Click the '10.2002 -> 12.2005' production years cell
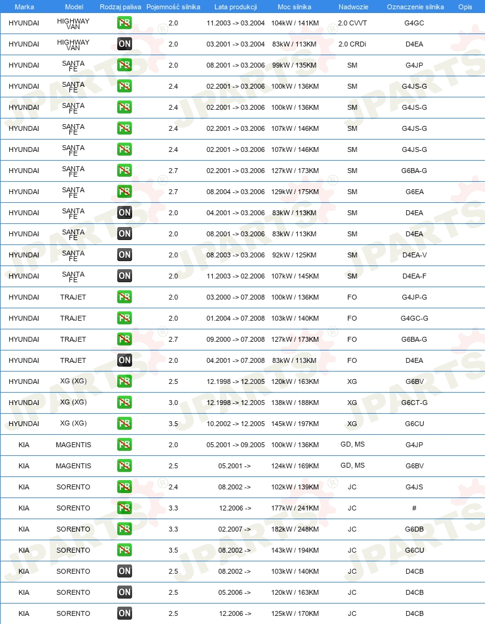 [236, 424]
